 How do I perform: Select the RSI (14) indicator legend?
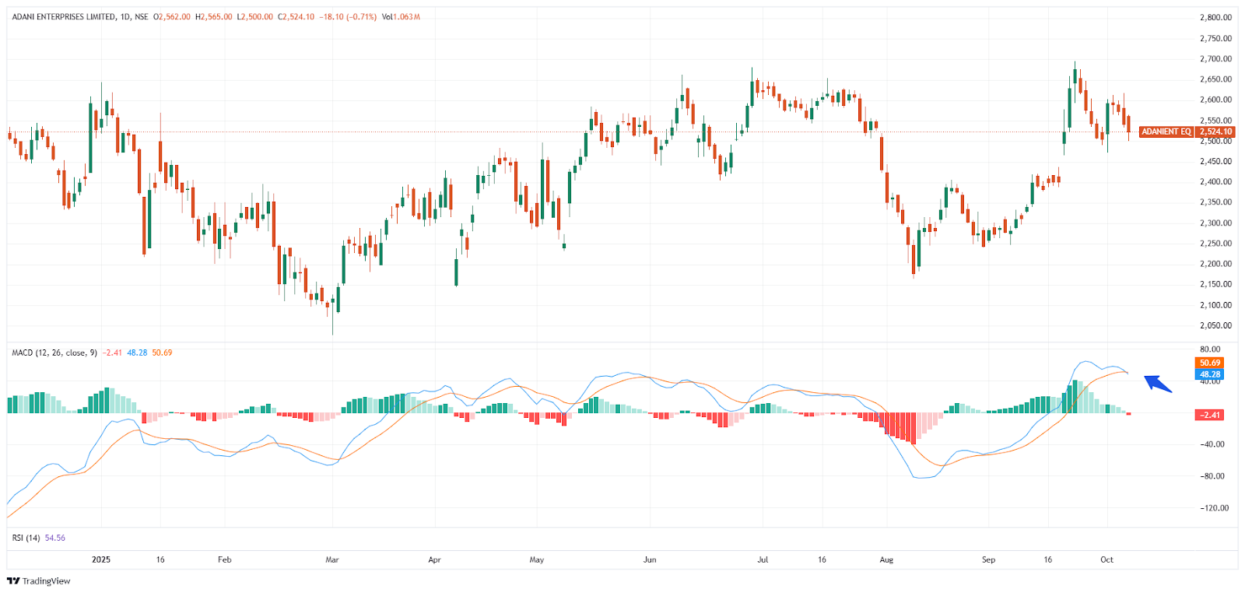26,538
